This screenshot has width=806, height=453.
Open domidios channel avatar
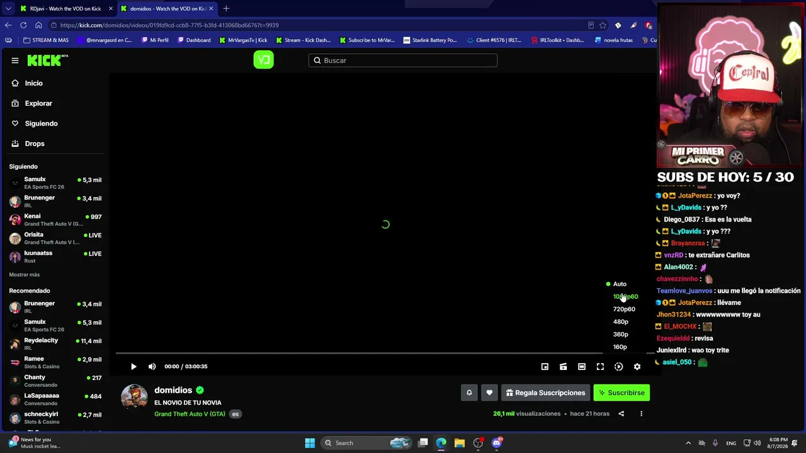pyautogui.click(x=134, y=398)
